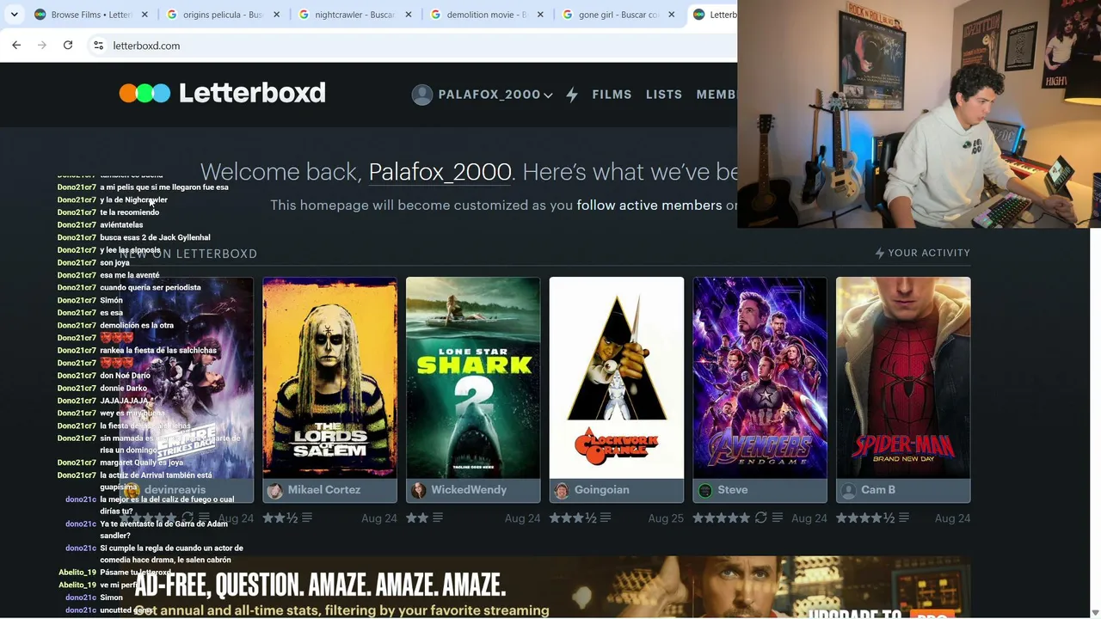Open the Spider-Man Brand New Day poster

point(903,377)
